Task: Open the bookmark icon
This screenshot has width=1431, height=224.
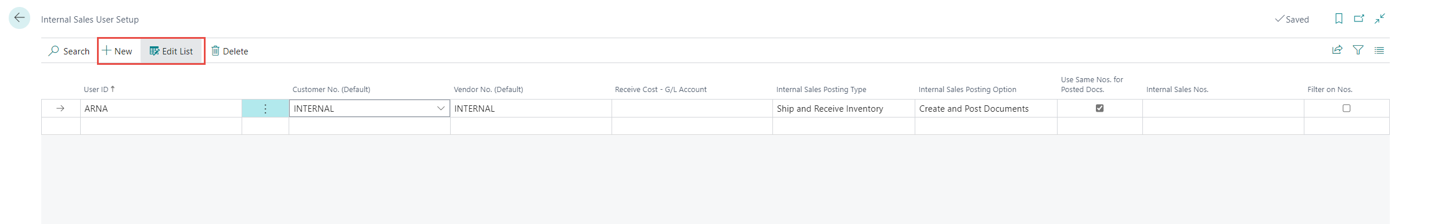Action: pos(1339,19)
